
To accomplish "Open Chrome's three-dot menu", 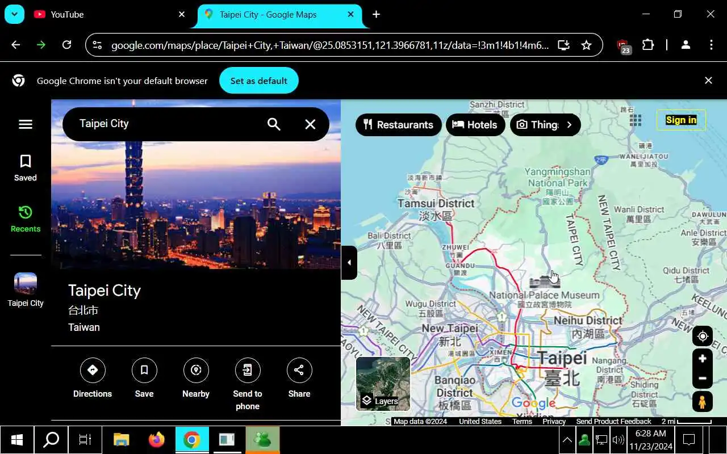I will point(711,45).
